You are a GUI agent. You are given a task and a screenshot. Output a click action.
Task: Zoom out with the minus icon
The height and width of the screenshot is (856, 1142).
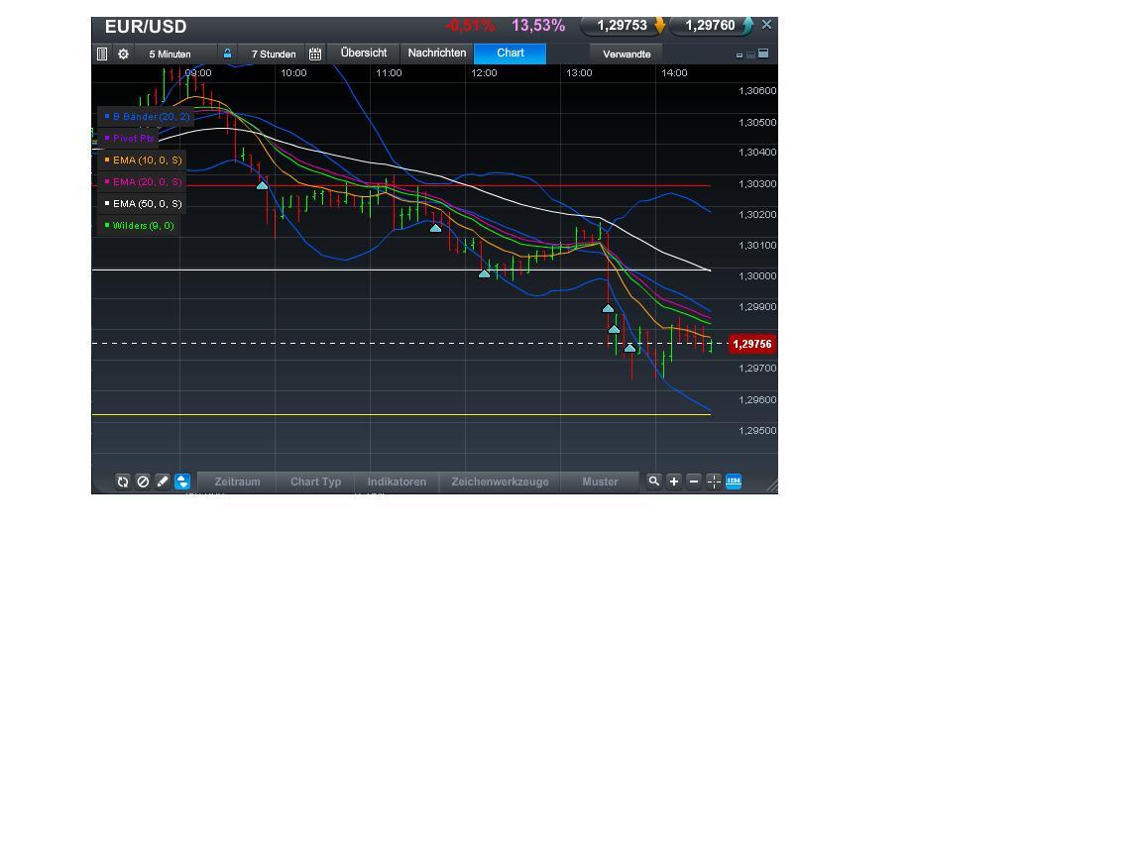click(693, 481)
